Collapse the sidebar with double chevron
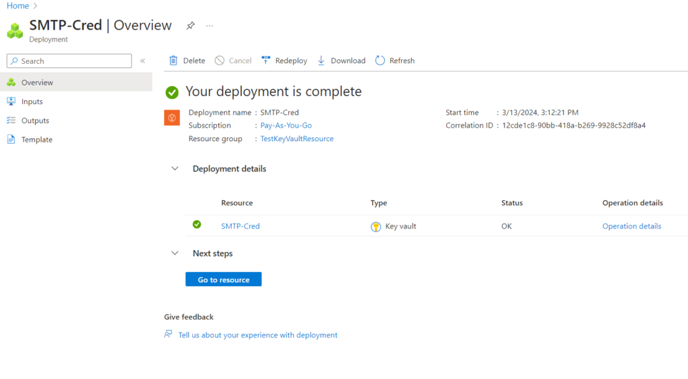This screenshot has height=379, width=688. (x=142, y=61)
